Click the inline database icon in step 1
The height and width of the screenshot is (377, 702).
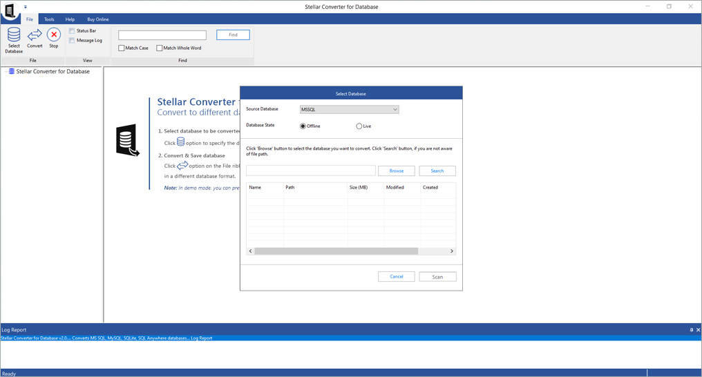click(x=180, y=142)
